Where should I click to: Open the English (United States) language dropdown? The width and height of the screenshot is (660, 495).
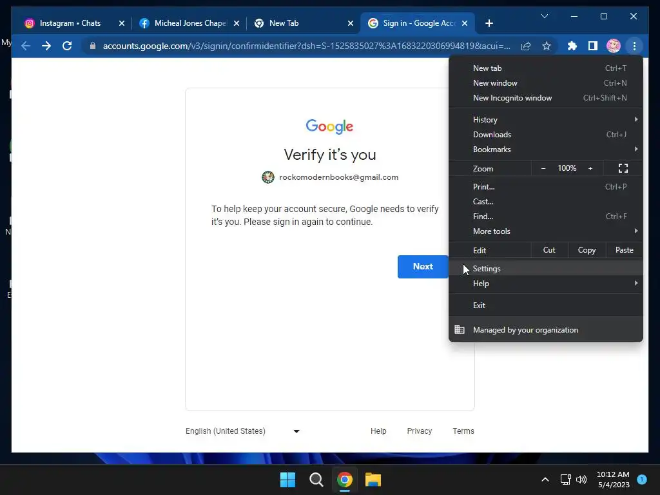242,431
